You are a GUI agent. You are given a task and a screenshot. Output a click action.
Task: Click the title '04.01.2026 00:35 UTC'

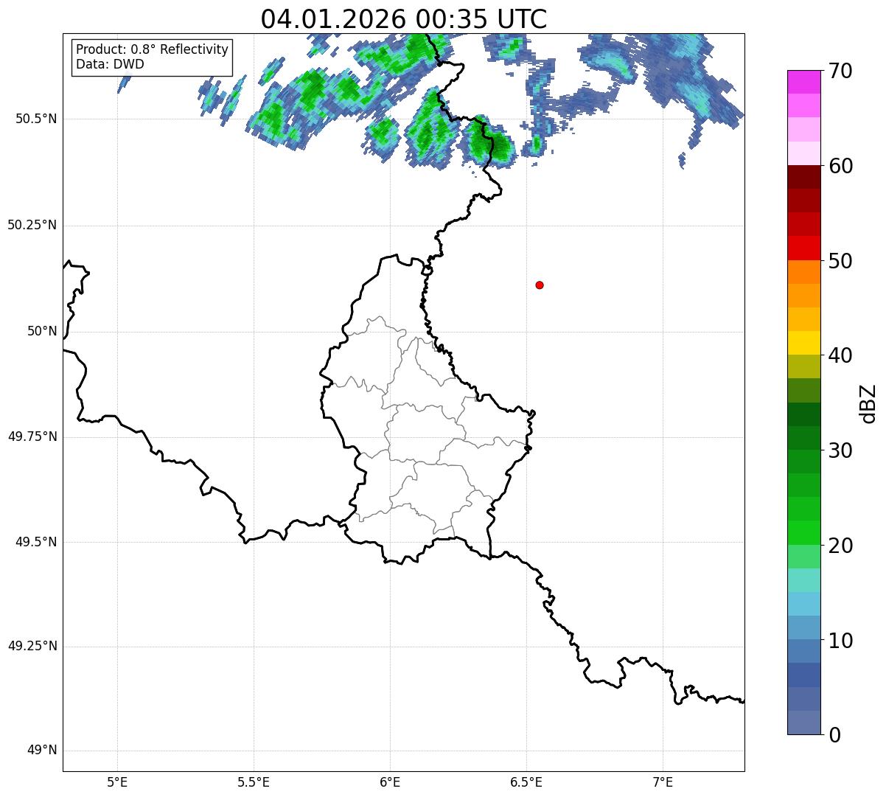[404, 19]
